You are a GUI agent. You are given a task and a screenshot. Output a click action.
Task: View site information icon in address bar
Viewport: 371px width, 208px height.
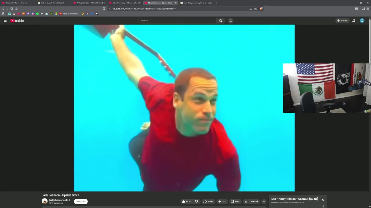(x=110, y=9)
